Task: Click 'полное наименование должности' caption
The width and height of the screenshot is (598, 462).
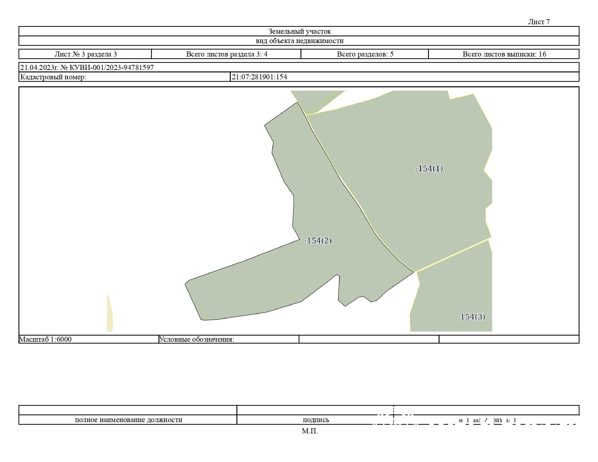Action: tap(128, 420)
